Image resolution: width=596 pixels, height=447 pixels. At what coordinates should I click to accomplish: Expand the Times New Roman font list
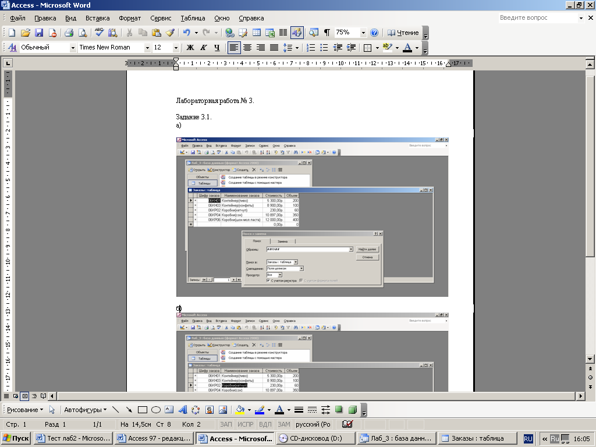tap(147, 48)
